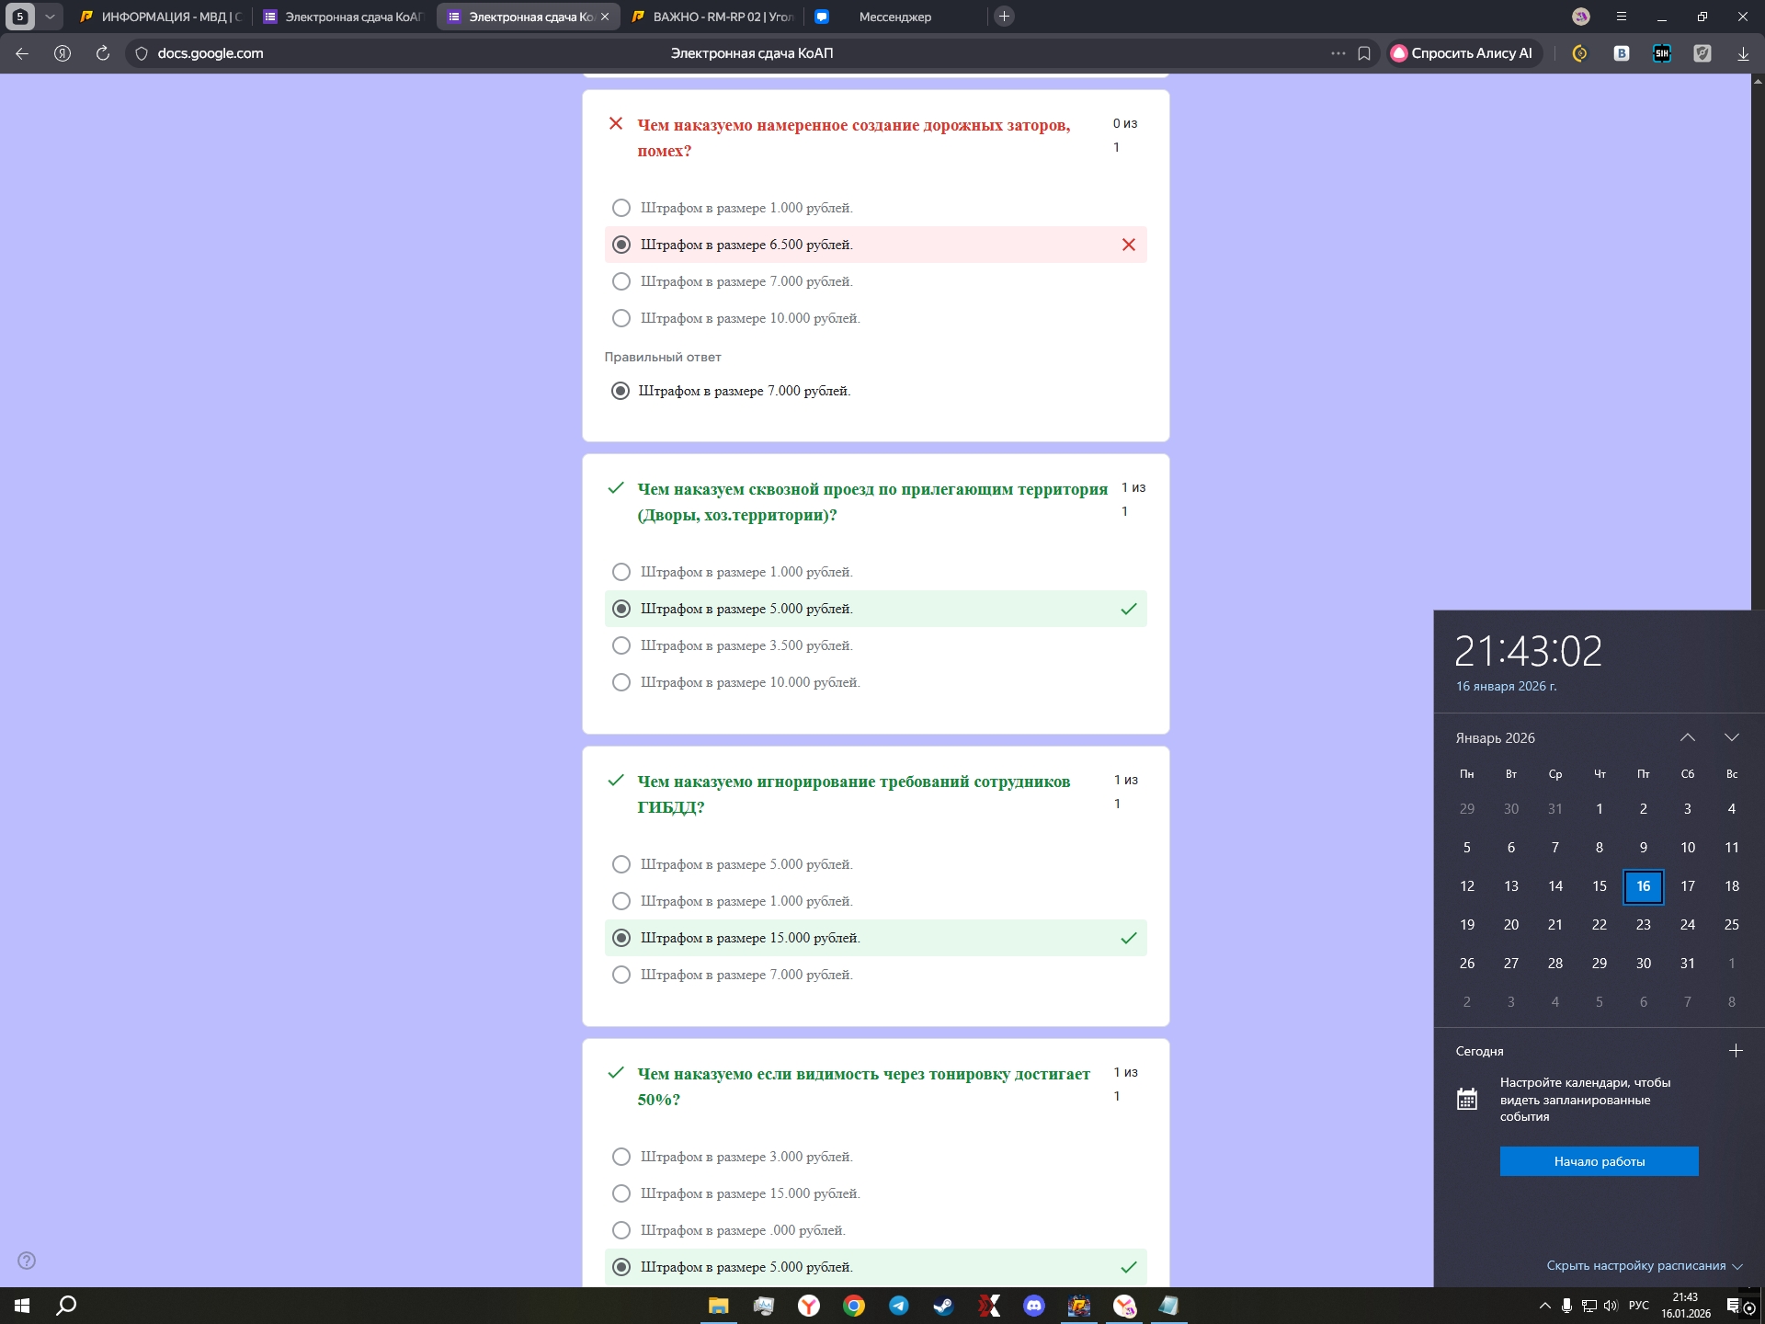Click the browser reload page icon
This screenshot has height=1324, width=1765.
point(103,53)
